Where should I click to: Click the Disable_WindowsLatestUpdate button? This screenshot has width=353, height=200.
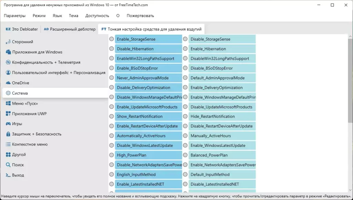click(x=148, y=145)
